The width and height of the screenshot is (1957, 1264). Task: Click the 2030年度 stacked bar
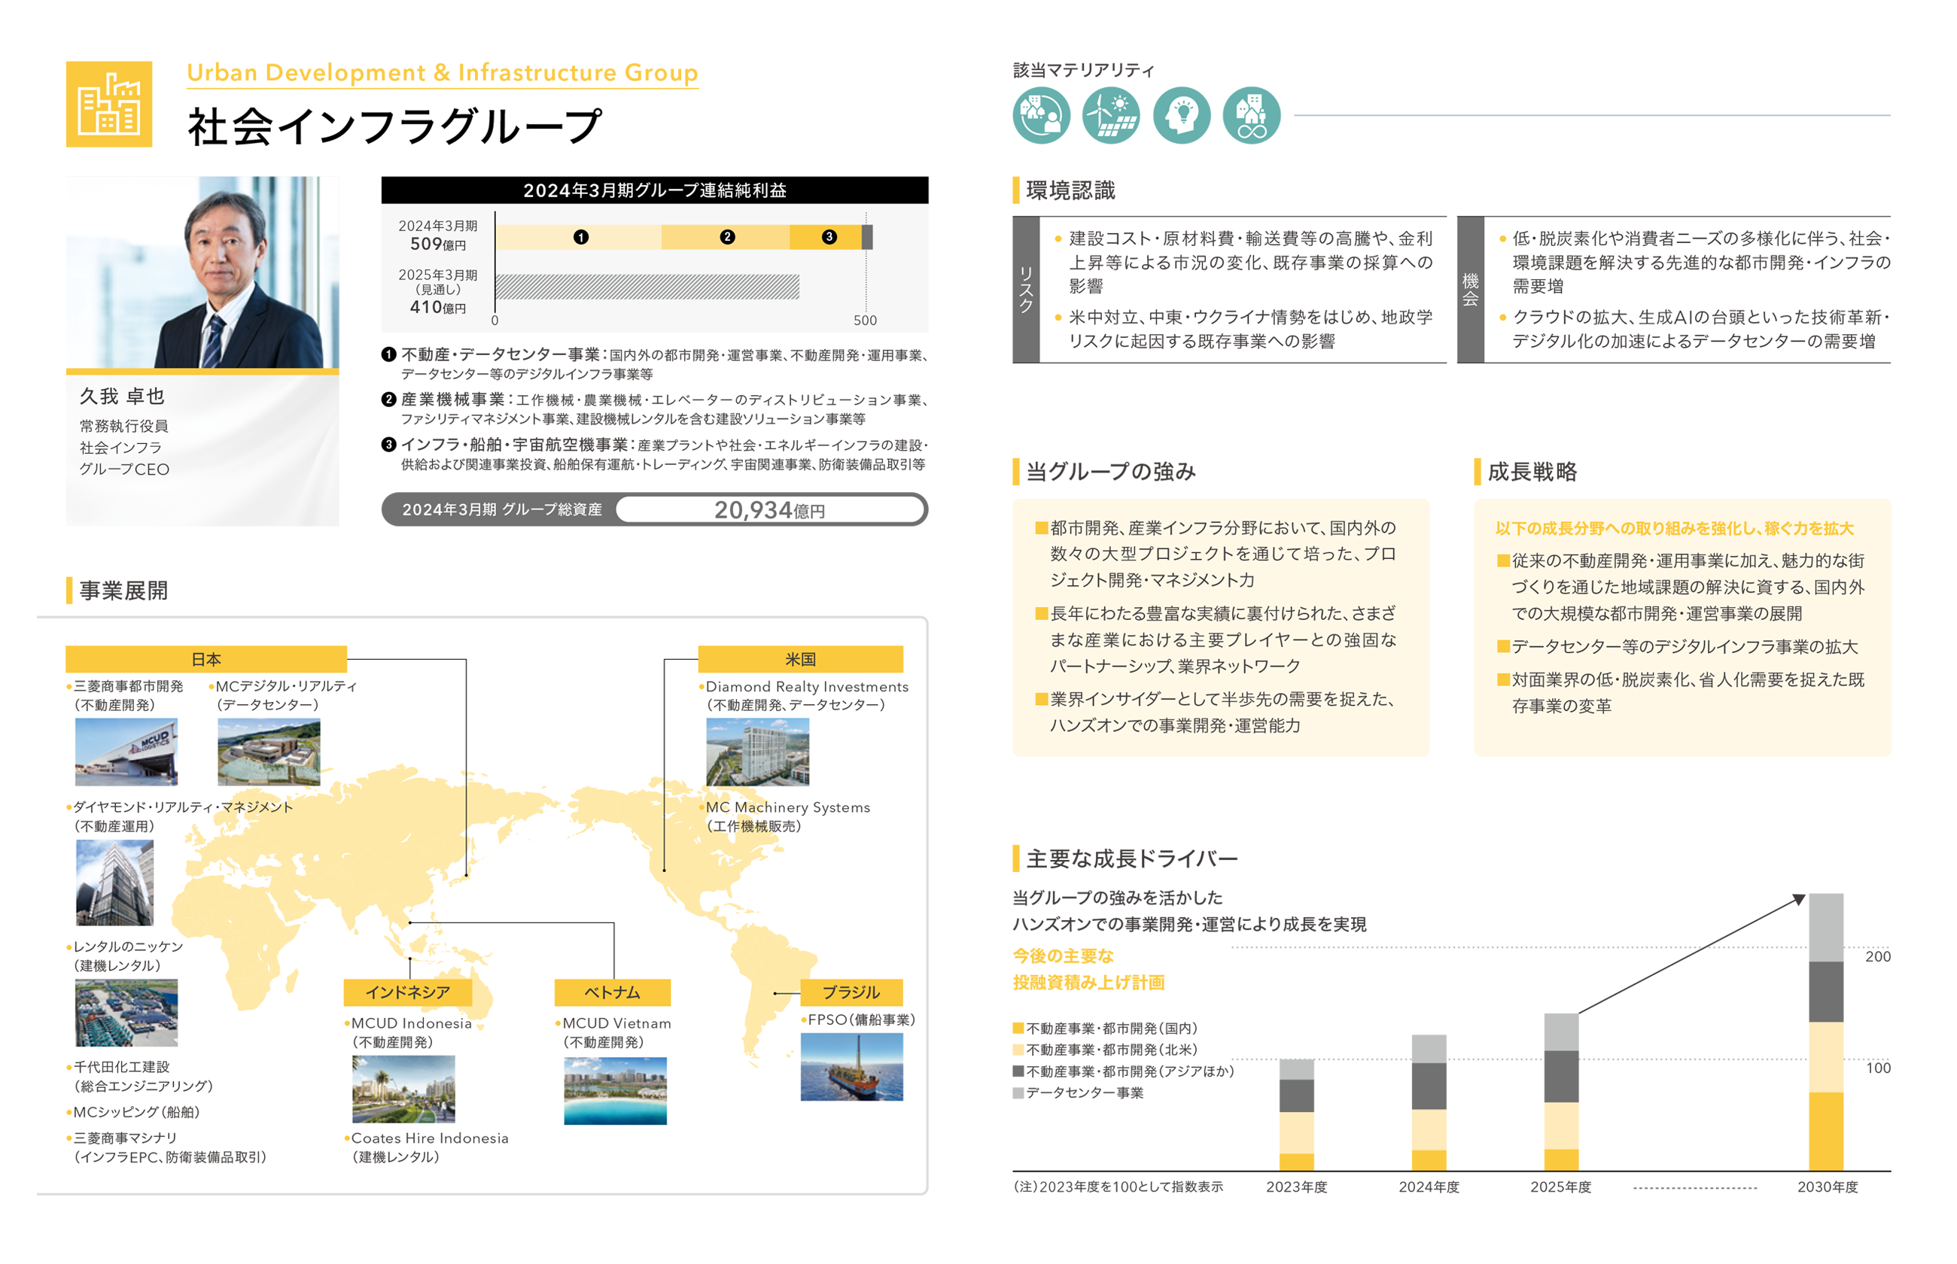pos(1826,1032)
